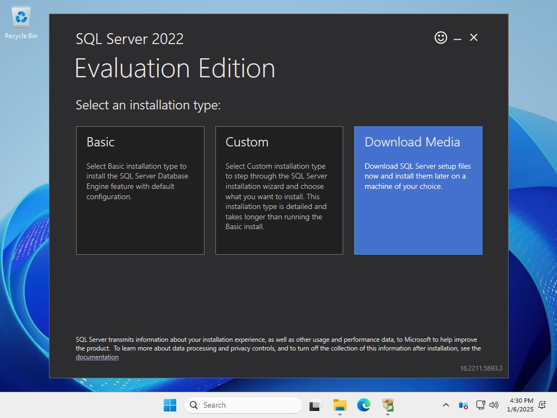Open File Explorer from taskbar
The height and width of the screenshot is (418, 557).
tap(339, 405)
